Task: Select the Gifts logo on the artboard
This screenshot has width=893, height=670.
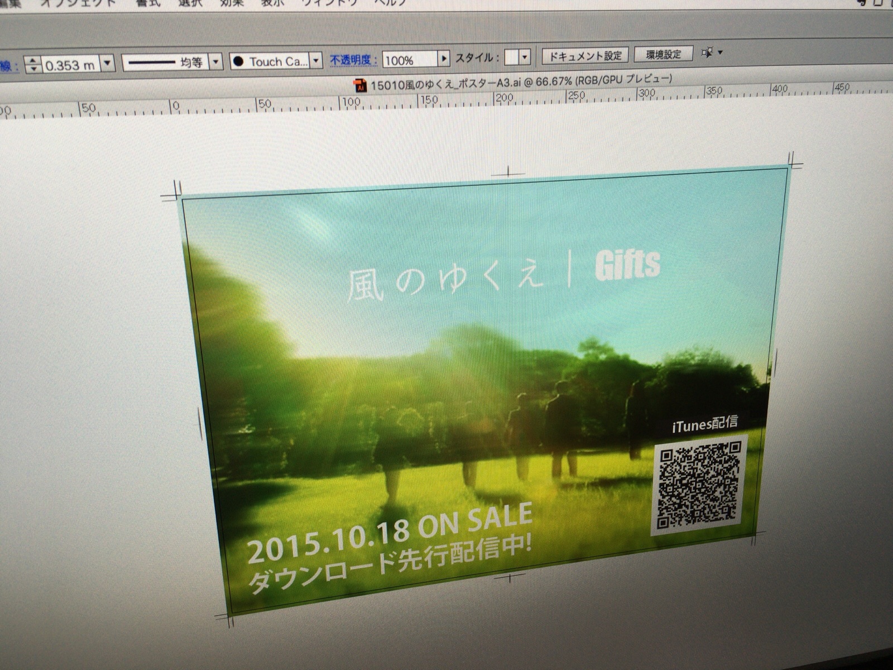Action: coord(627,265)
